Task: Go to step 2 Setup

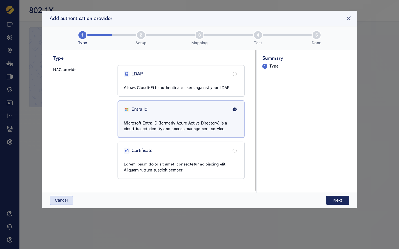Action: [x=141, y=35]
